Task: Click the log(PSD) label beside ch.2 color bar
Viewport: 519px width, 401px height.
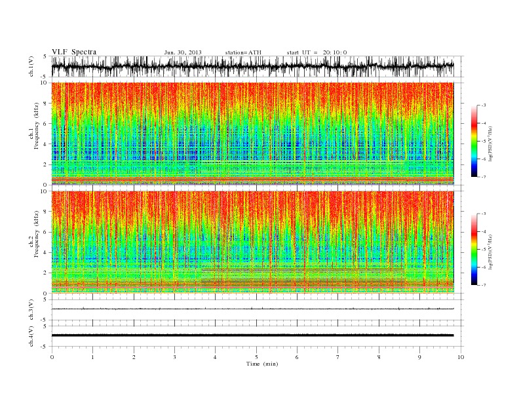Action: tap(490, 252)
